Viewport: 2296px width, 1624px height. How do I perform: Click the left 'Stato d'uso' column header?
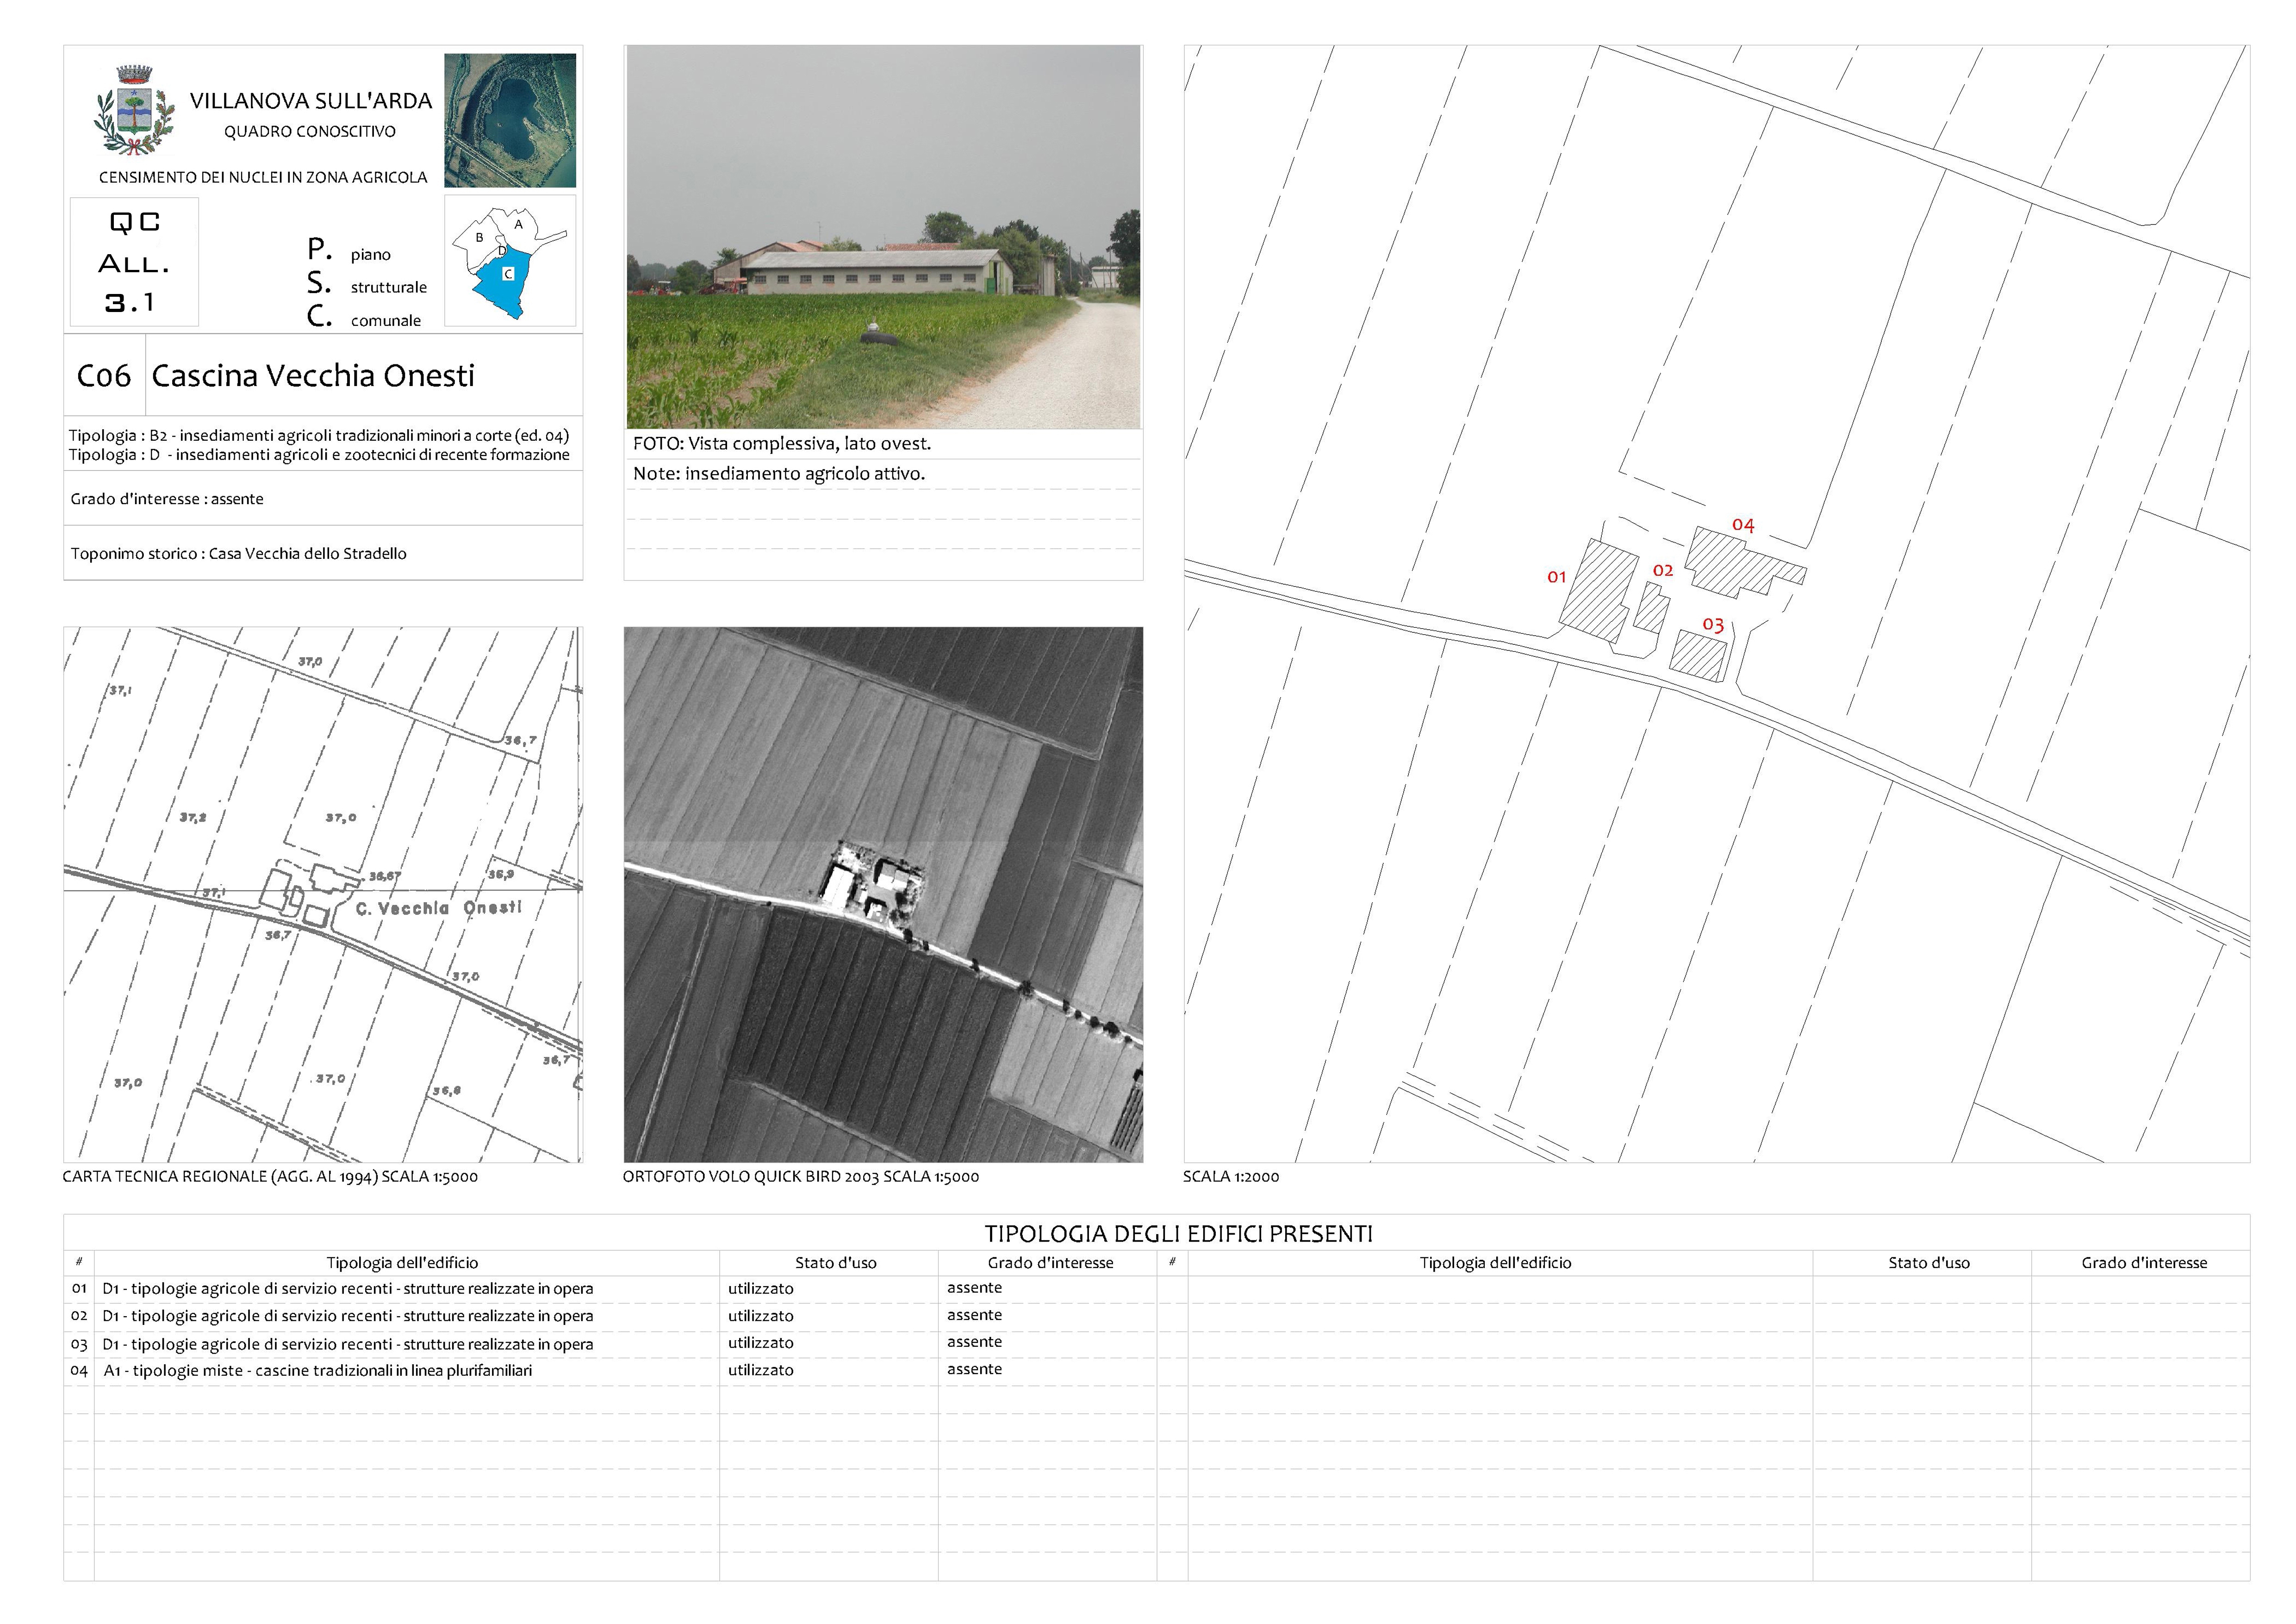point(836,1263)
